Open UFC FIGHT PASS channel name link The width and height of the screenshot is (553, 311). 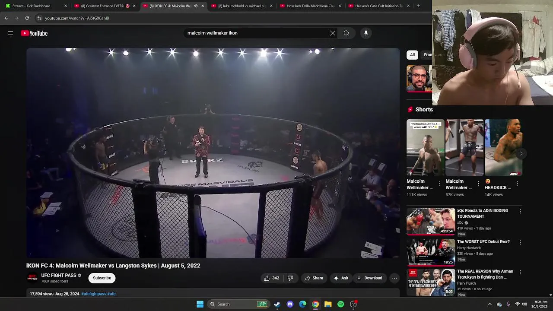[x=59, y=276]
